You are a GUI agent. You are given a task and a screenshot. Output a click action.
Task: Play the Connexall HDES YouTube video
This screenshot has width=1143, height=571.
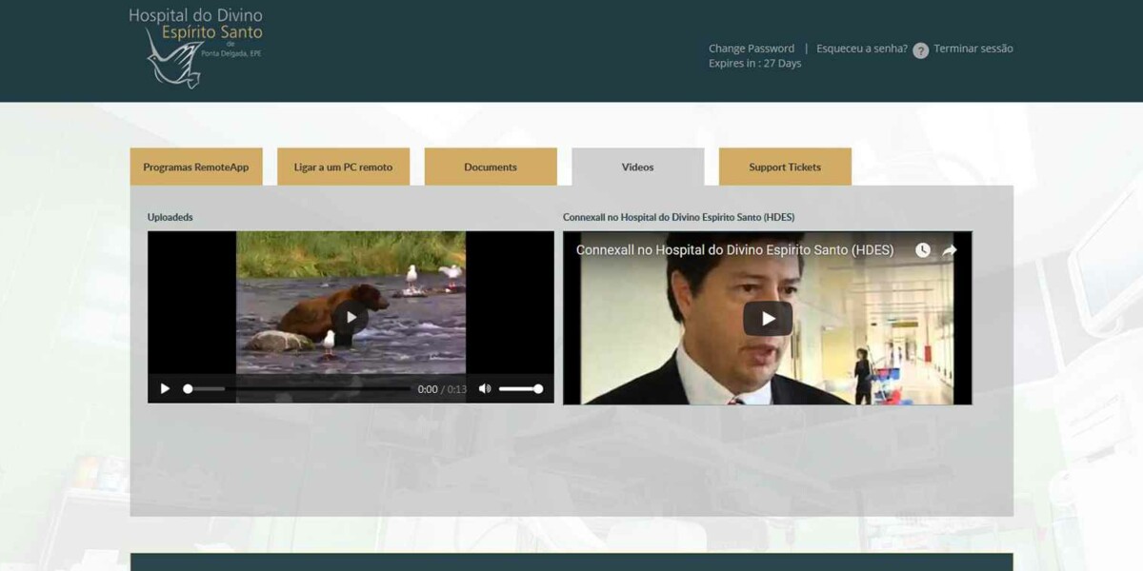pos(767,318)
